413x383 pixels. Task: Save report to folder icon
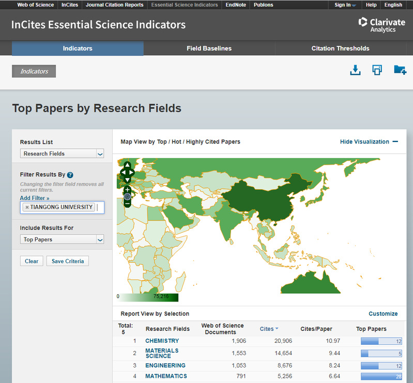tap(400, 70)
